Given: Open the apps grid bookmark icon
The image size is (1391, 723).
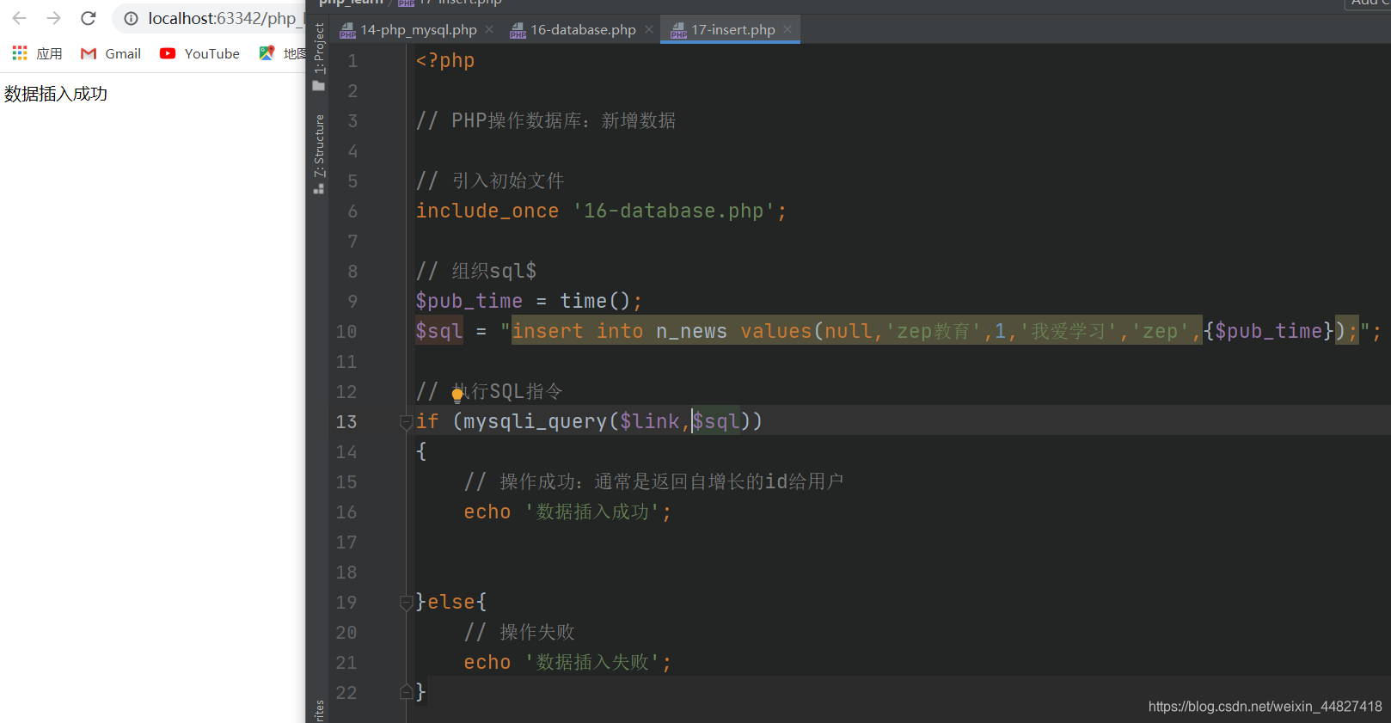Looking at the screenshot, I should pos(20,53).
